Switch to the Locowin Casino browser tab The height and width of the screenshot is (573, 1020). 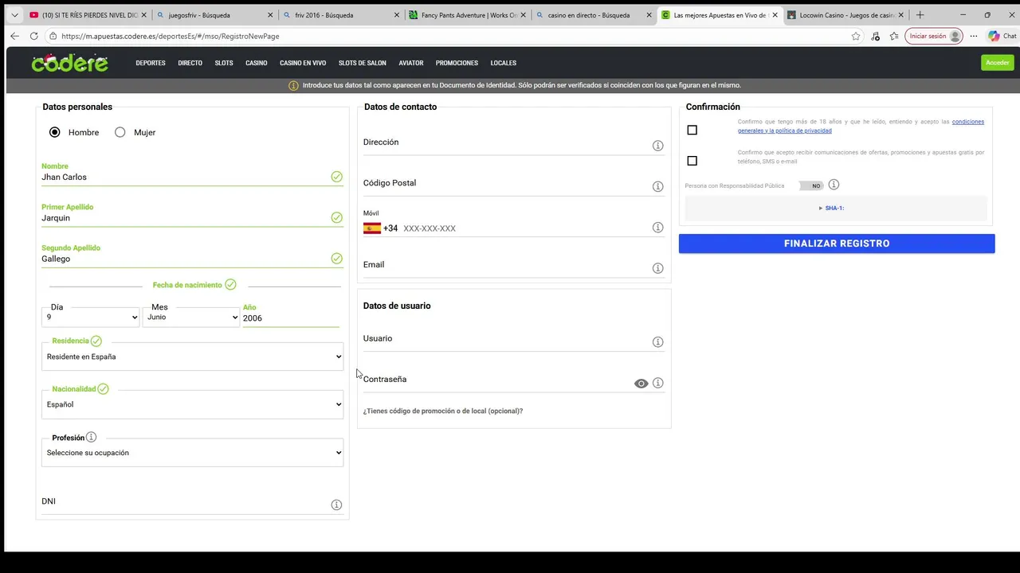pos(846,15)
